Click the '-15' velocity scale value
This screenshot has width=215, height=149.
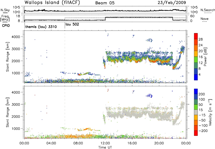(202, 115)
